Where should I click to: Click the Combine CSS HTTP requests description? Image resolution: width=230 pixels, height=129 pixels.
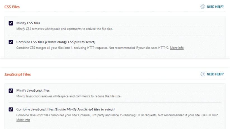(x=92, y=48)
